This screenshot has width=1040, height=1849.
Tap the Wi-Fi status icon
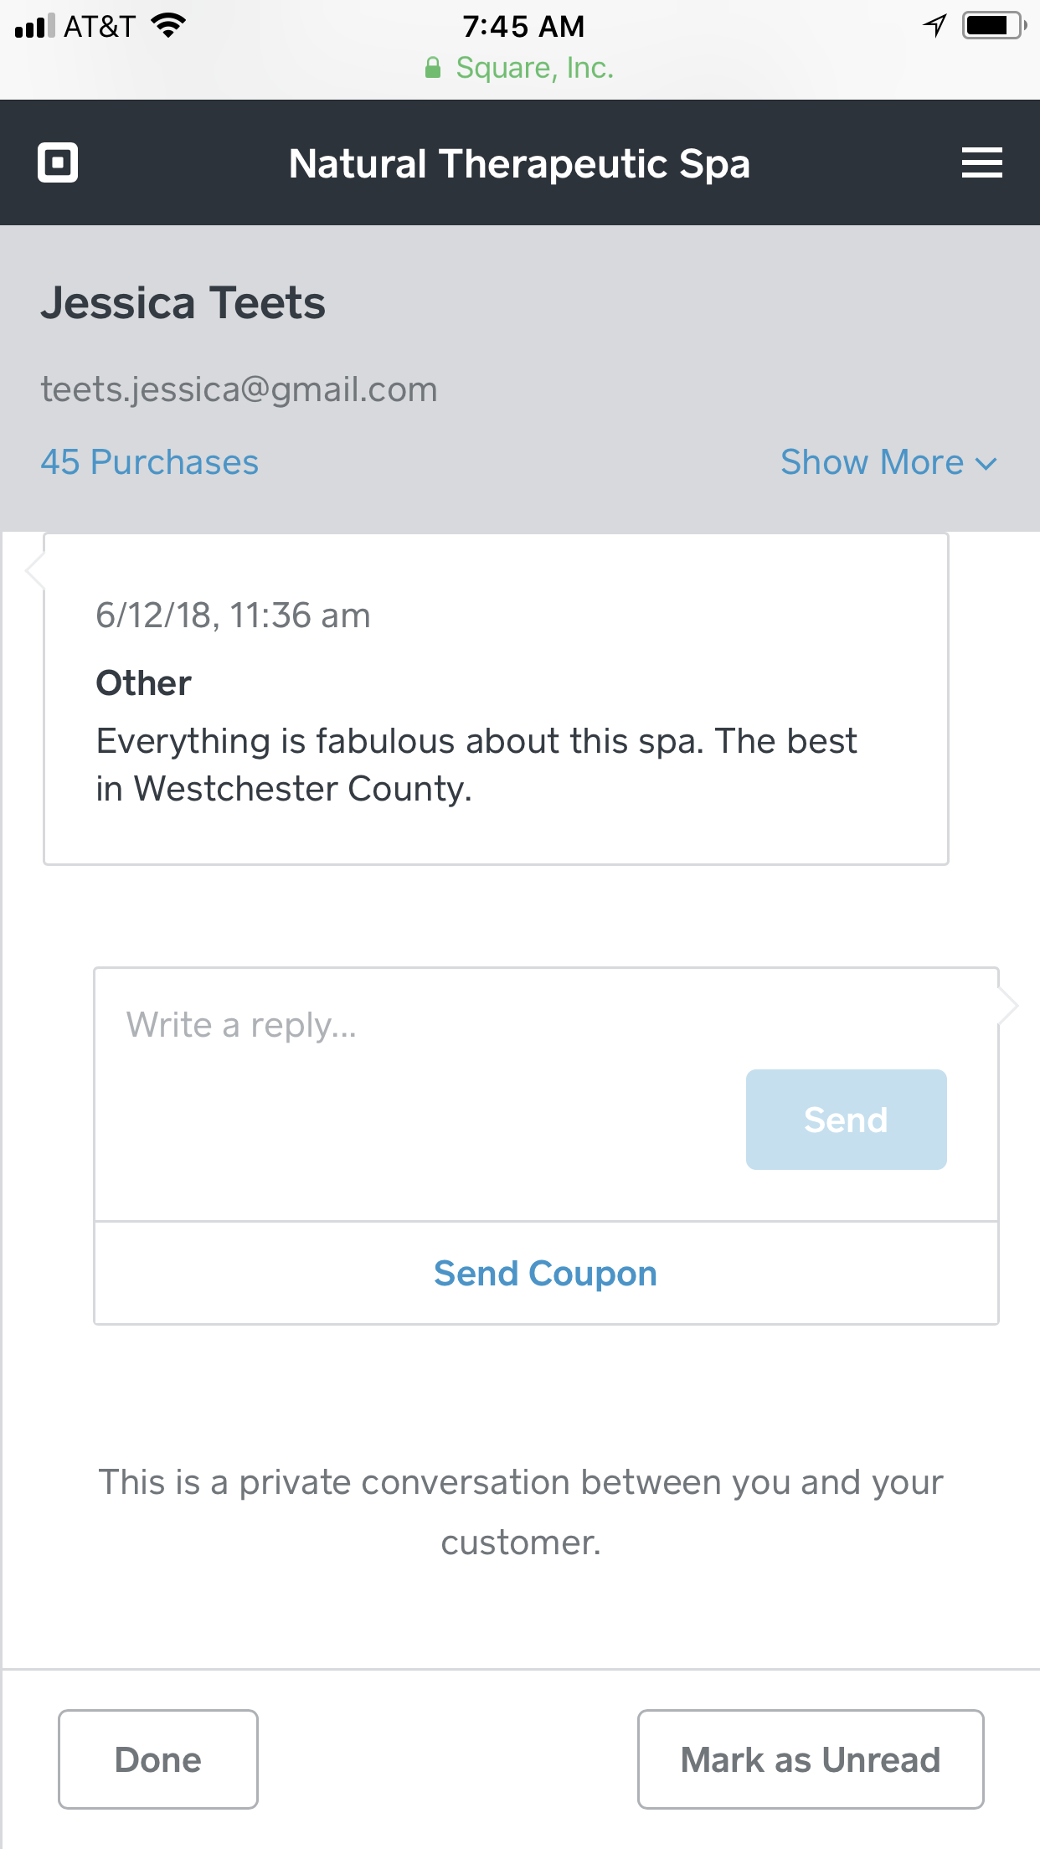click(168, 26)
